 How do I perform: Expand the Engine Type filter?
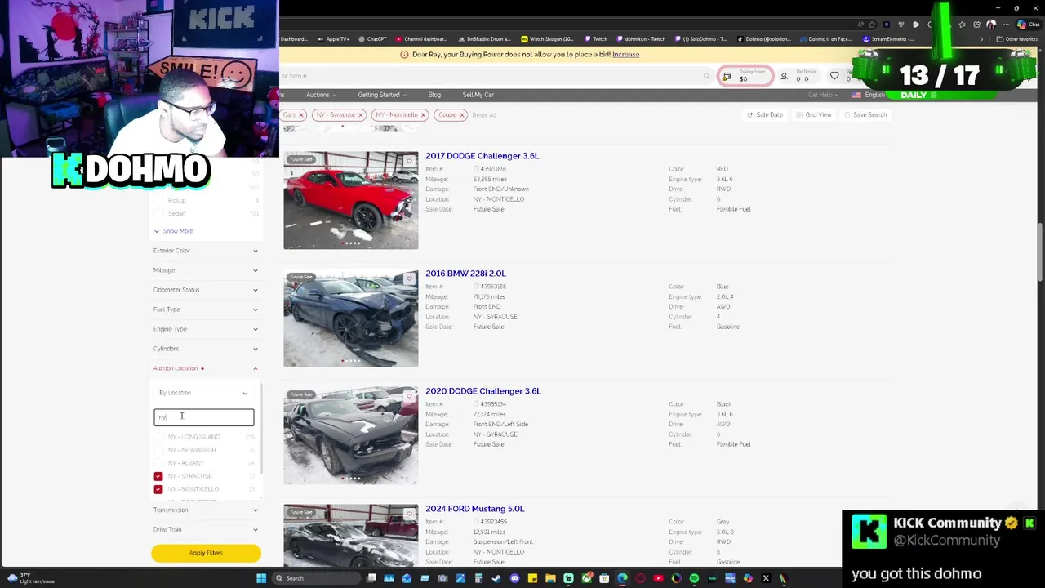point(206,329)
